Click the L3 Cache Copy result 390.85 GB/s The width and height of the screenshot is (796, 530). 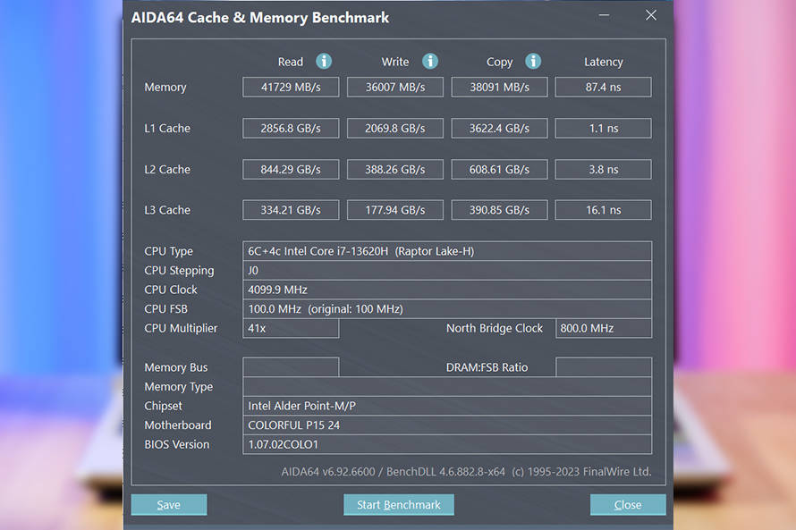499,210
